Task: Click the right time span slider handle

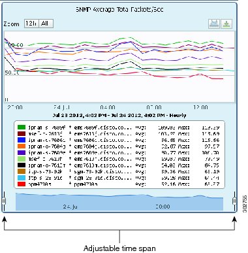Action: 234,201
